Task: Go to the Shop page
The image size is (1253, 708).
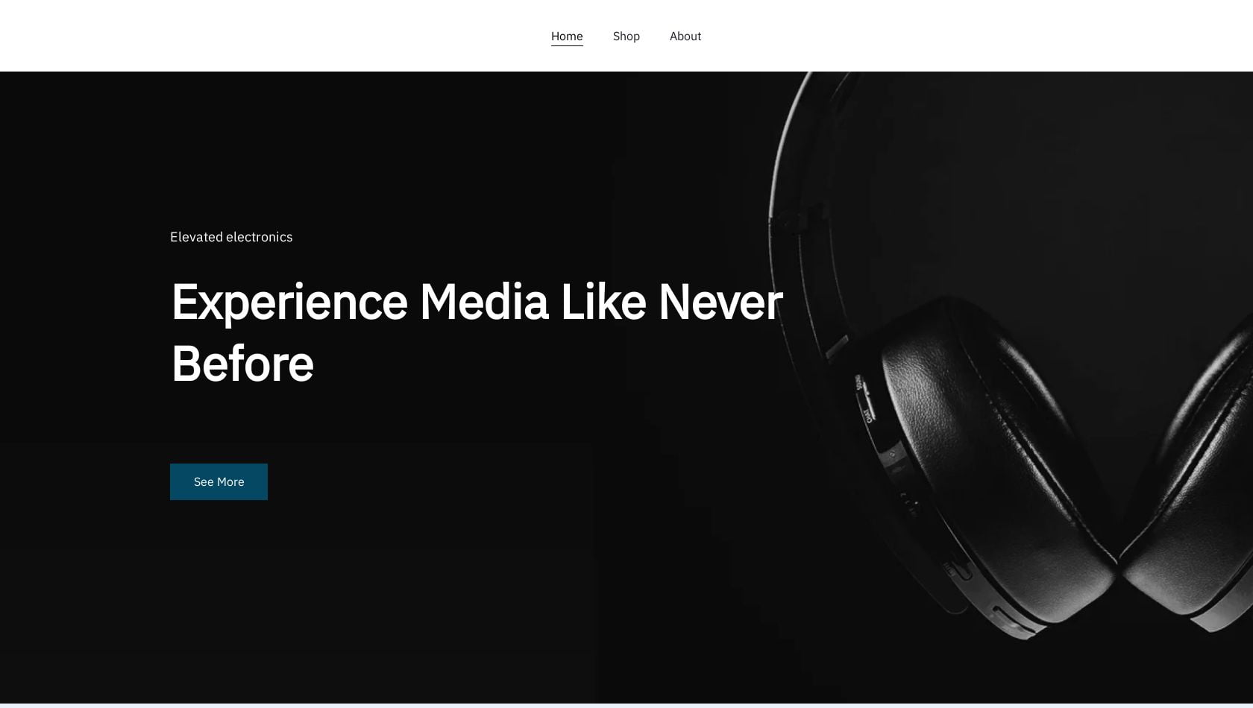Action: click(x=626, y=36)
